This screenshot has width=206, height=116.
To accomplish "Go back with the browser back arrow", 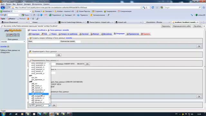I will pyautogui.click(x=3, y=8).
